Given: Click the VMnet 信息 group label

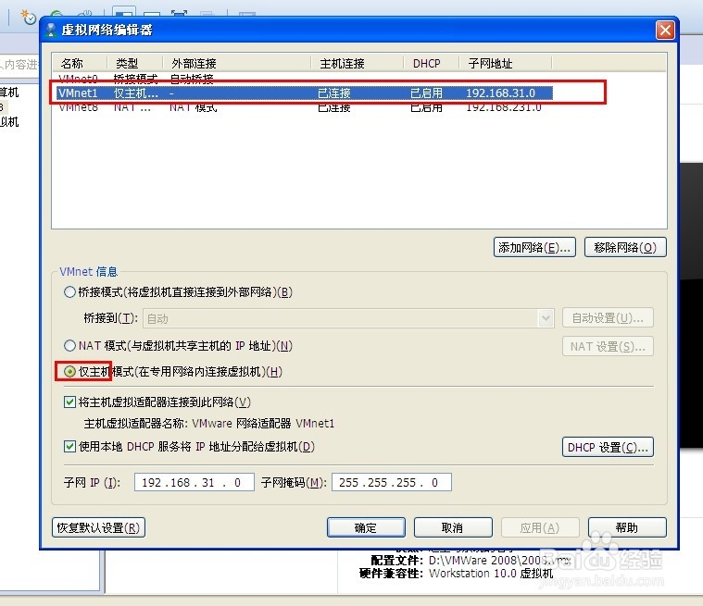Looking at the screenshot, I should [x=88, y=271].
